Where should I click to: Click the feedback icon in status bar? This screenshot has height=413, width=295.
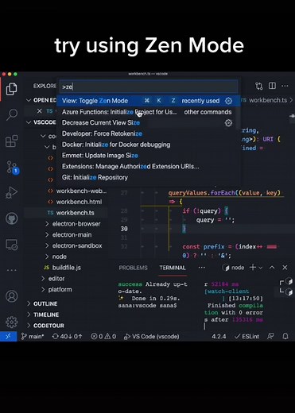[270, 336]
